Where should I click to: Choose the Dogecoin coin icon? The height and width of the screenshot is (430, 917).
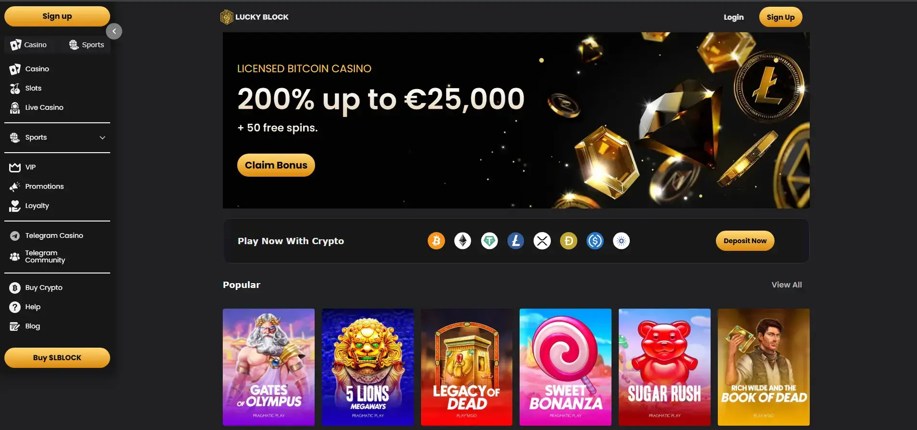[x=569, y=241]
